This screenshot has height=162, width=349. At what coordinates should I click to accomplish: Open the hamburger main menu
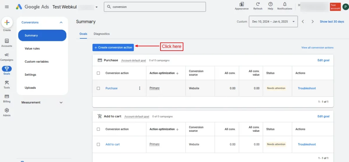tap(7, 7)
